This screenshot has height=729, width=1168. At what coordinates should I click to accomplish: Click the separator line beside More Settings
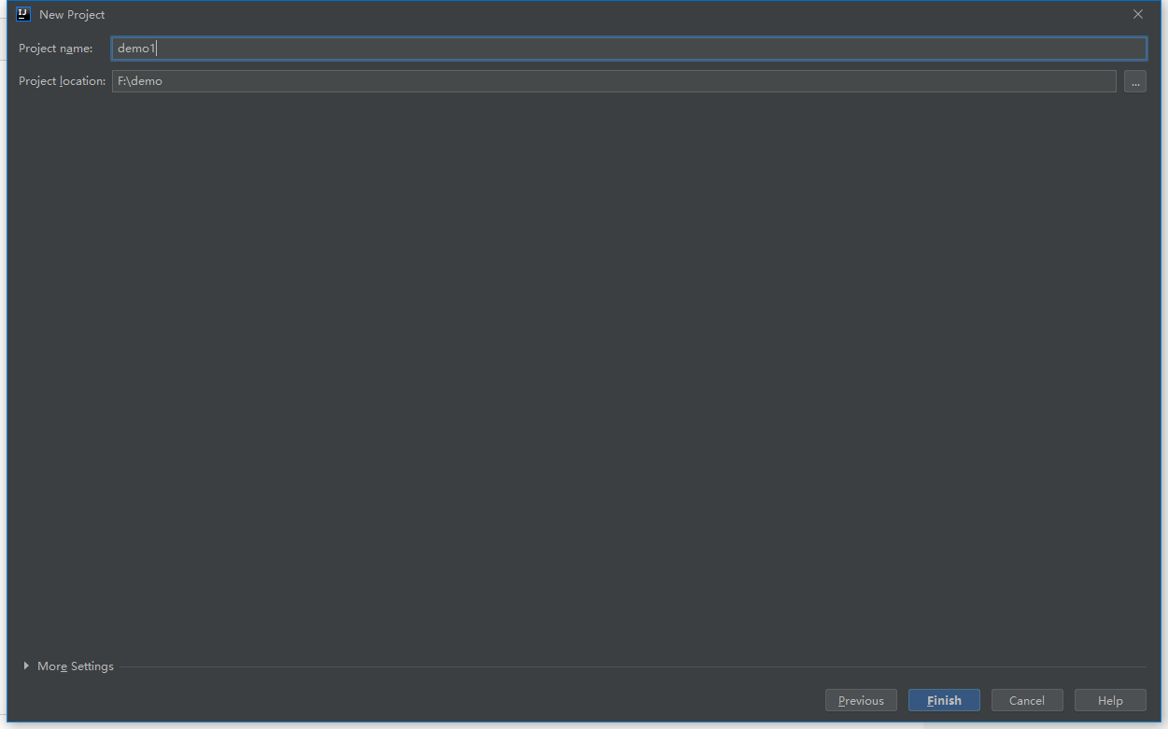click(632, 666)
